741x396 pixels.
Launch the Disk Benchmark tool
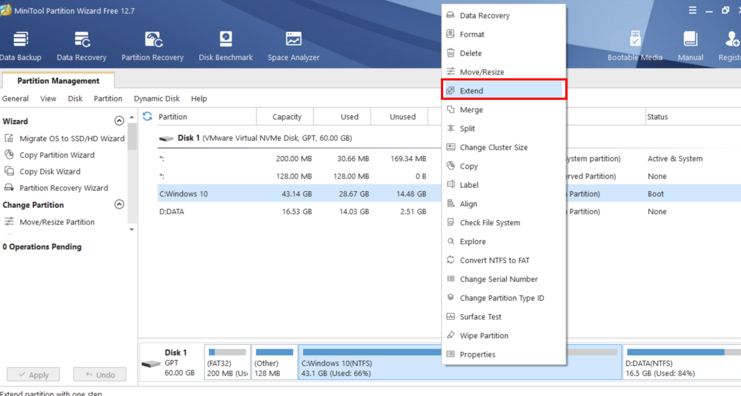pyautogui.click(x=225, y=44)
